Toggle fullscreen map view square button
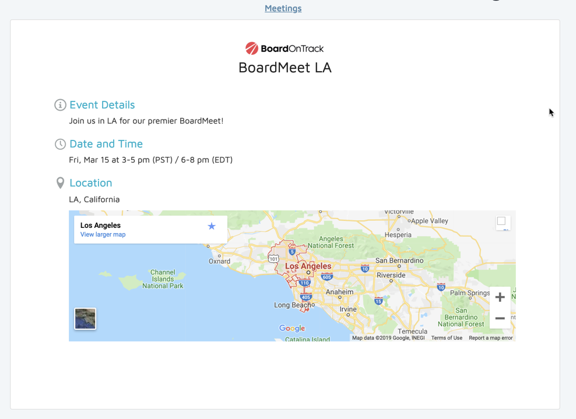Screen dimensions: 576x419 tap(501, 221)
